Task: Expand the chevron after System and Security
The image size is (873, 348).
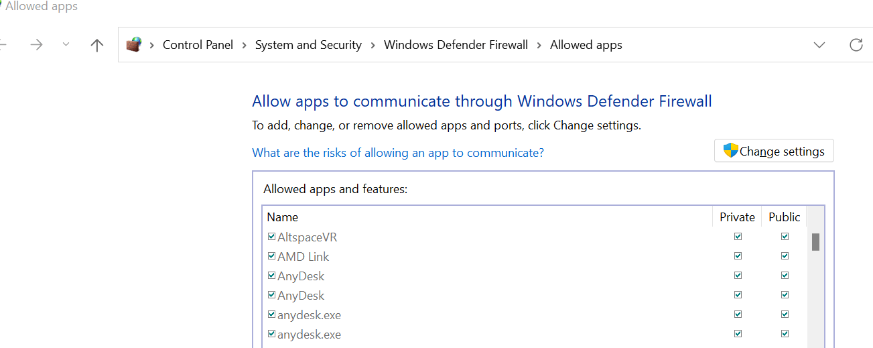Action: 373,45
